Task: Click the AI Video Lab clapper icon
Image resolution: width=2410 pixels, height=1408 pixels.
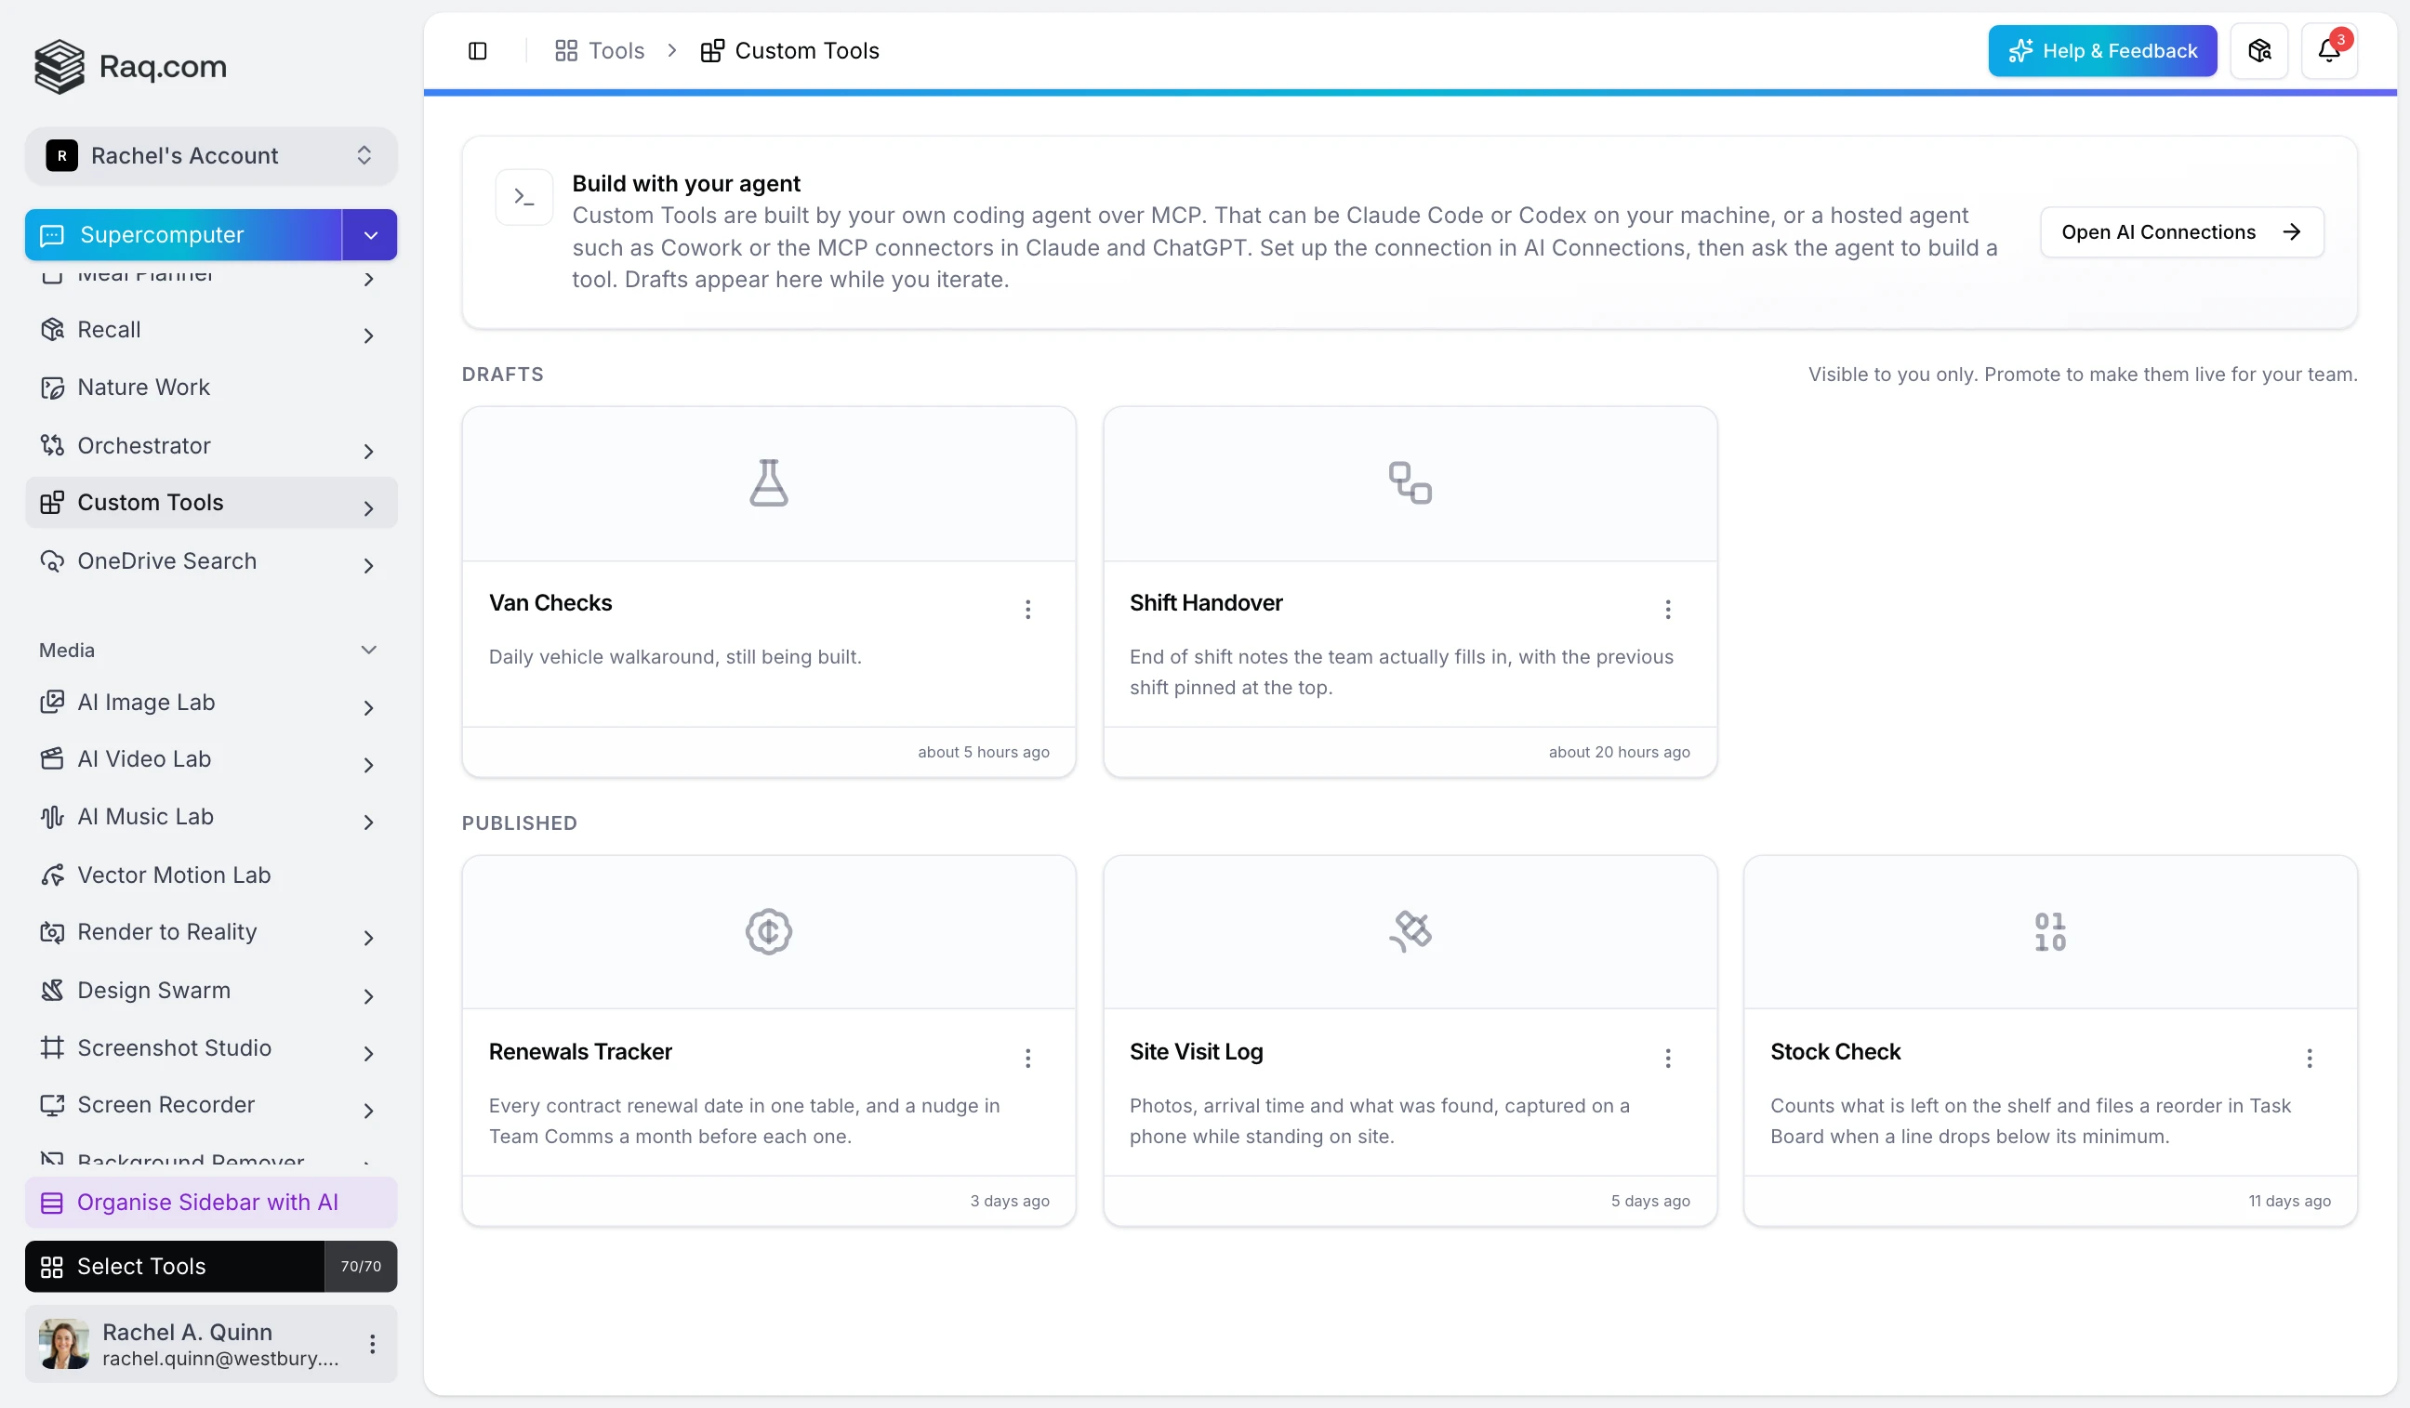Action: pos(52,759)
